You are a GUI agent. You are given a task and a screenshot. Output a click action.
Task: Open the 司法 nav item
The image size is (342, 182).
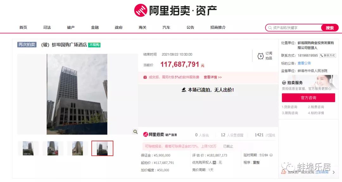tap(47, 27)
